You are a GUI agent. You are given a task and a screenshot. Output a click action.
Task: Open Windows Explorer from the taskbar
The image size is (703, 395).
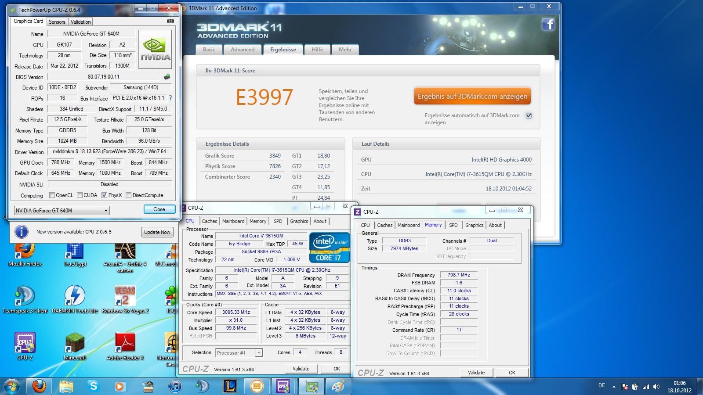[x=66, y=386]
